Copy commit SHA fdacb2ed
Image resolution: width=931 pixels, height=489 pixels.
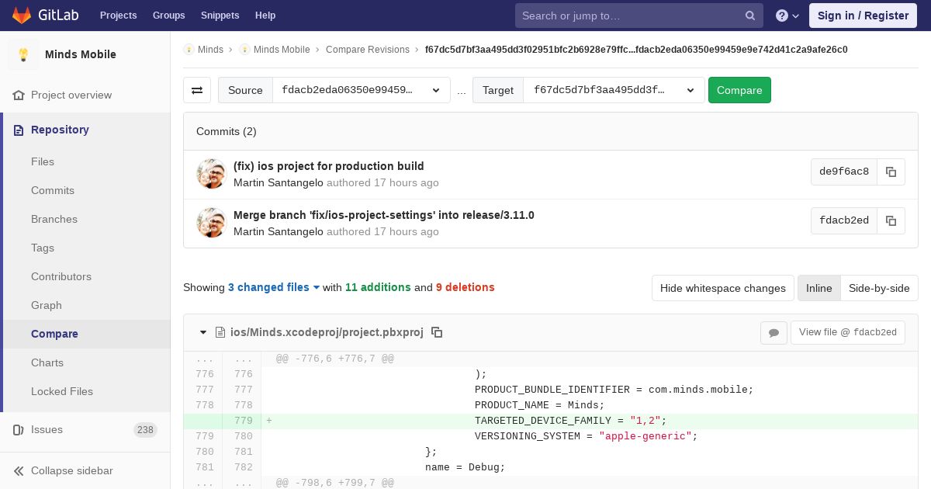pyautogui.click(x=891, y=221)
